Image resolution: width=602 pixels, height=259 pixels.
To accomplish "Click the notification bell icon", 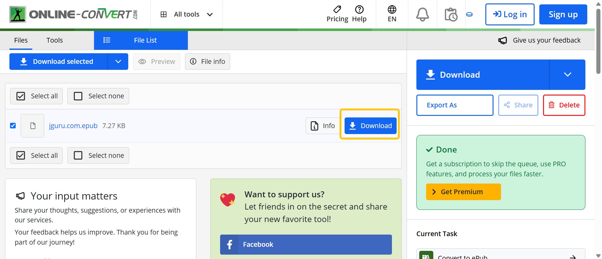I will pos(422,14).
